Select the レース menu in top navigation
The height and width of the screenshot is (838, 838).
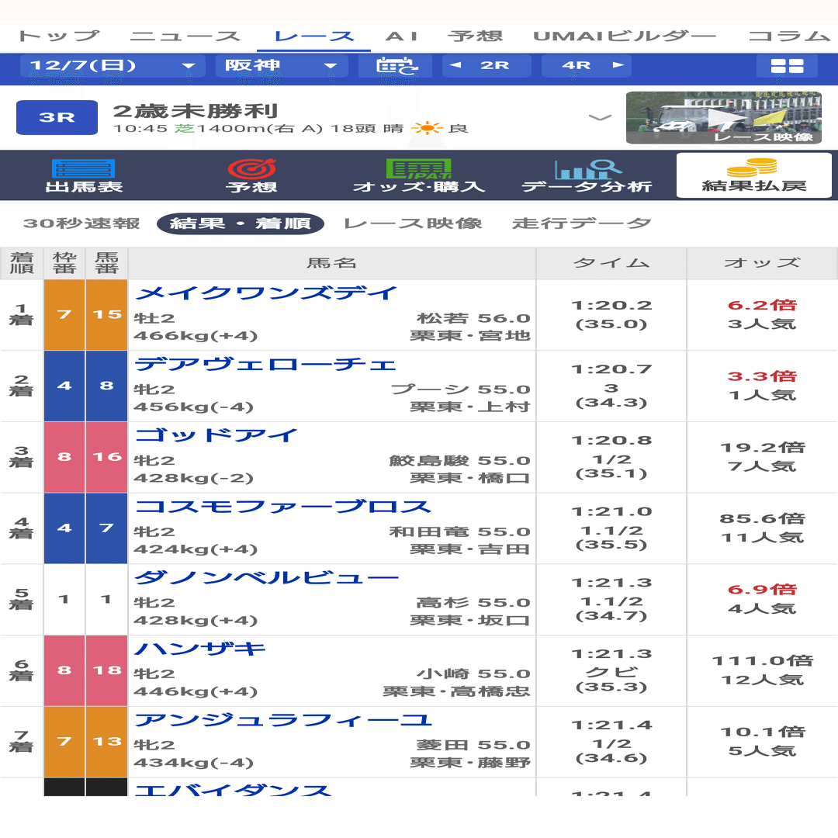click(x=313, y=34)
